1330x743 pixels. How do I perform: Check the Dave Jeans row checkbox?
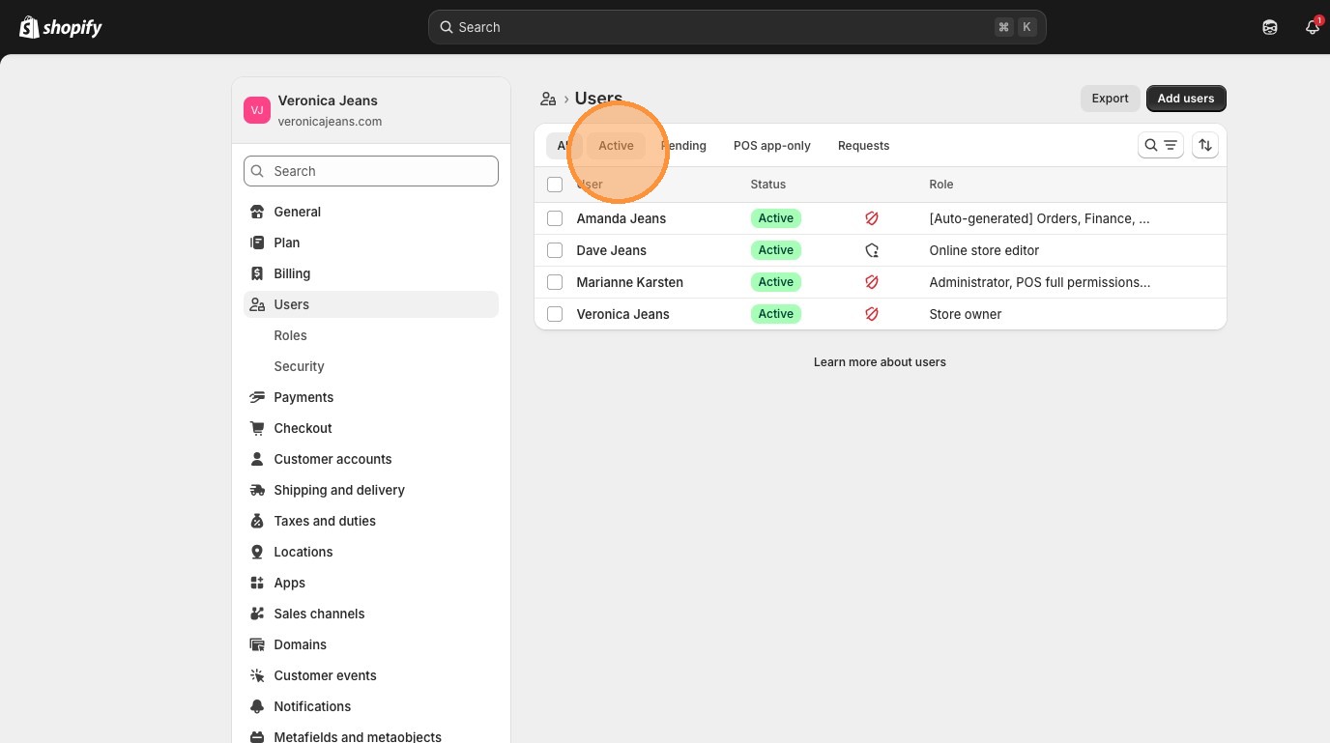point(555,250)
